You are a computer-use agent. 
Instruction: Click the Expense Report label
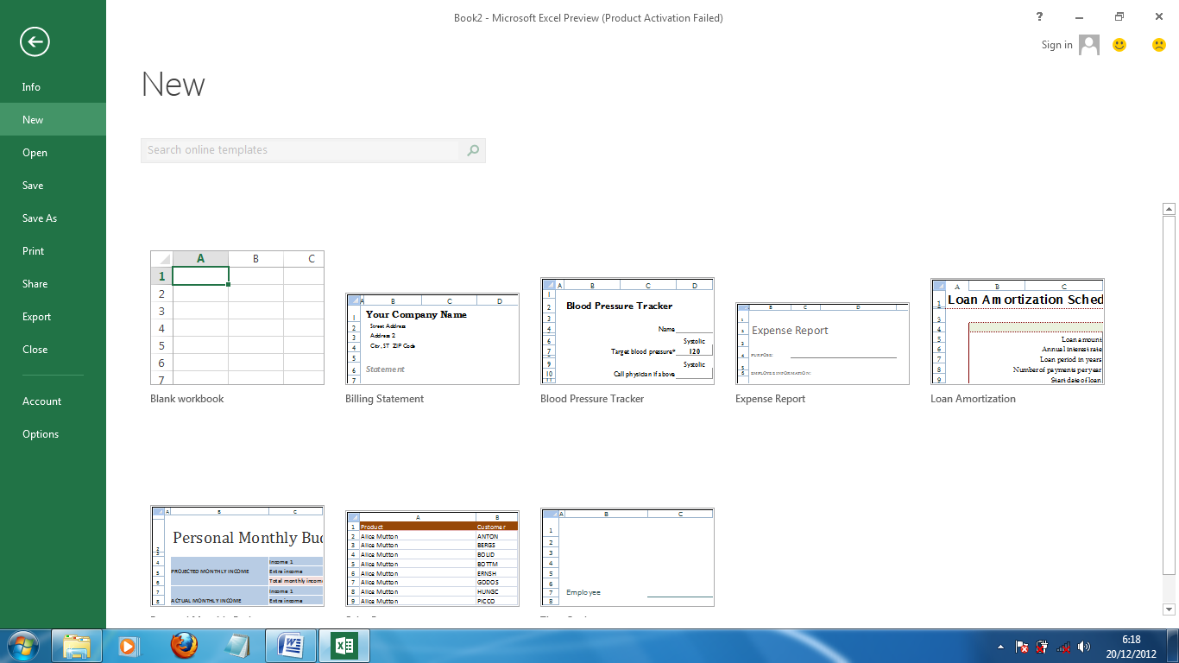771,399
